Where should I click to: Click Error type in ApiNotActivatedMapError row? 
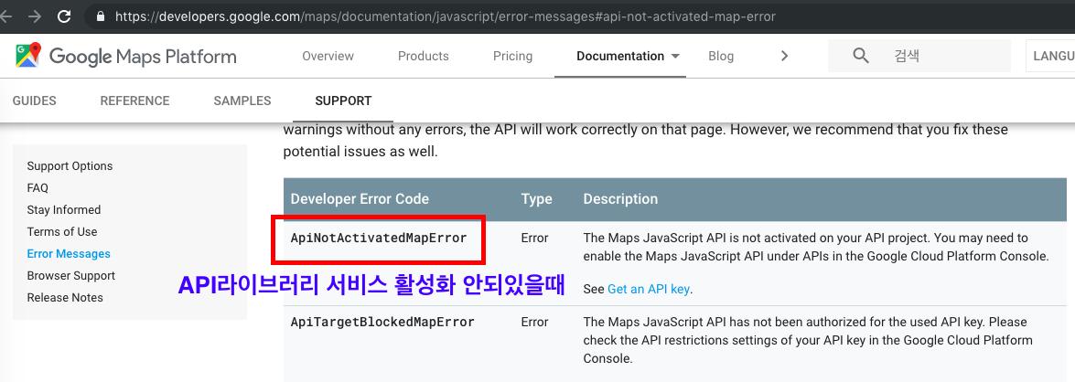pos(535,239)
